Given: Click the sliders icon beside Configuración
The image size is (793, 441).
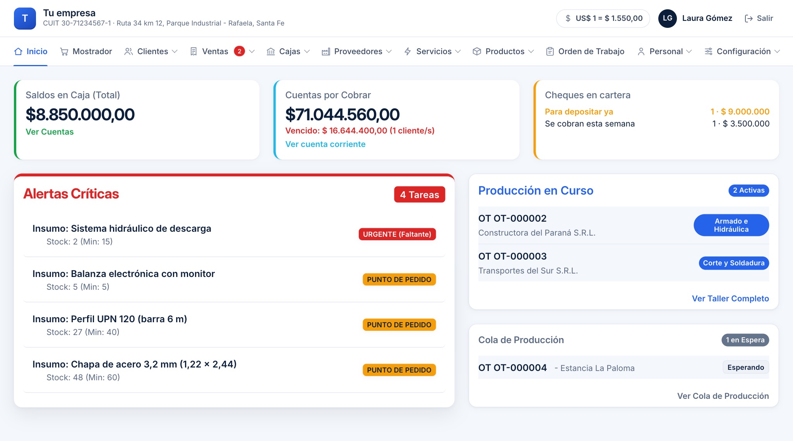Looking at the screenshot, I should tap(708, 51).
